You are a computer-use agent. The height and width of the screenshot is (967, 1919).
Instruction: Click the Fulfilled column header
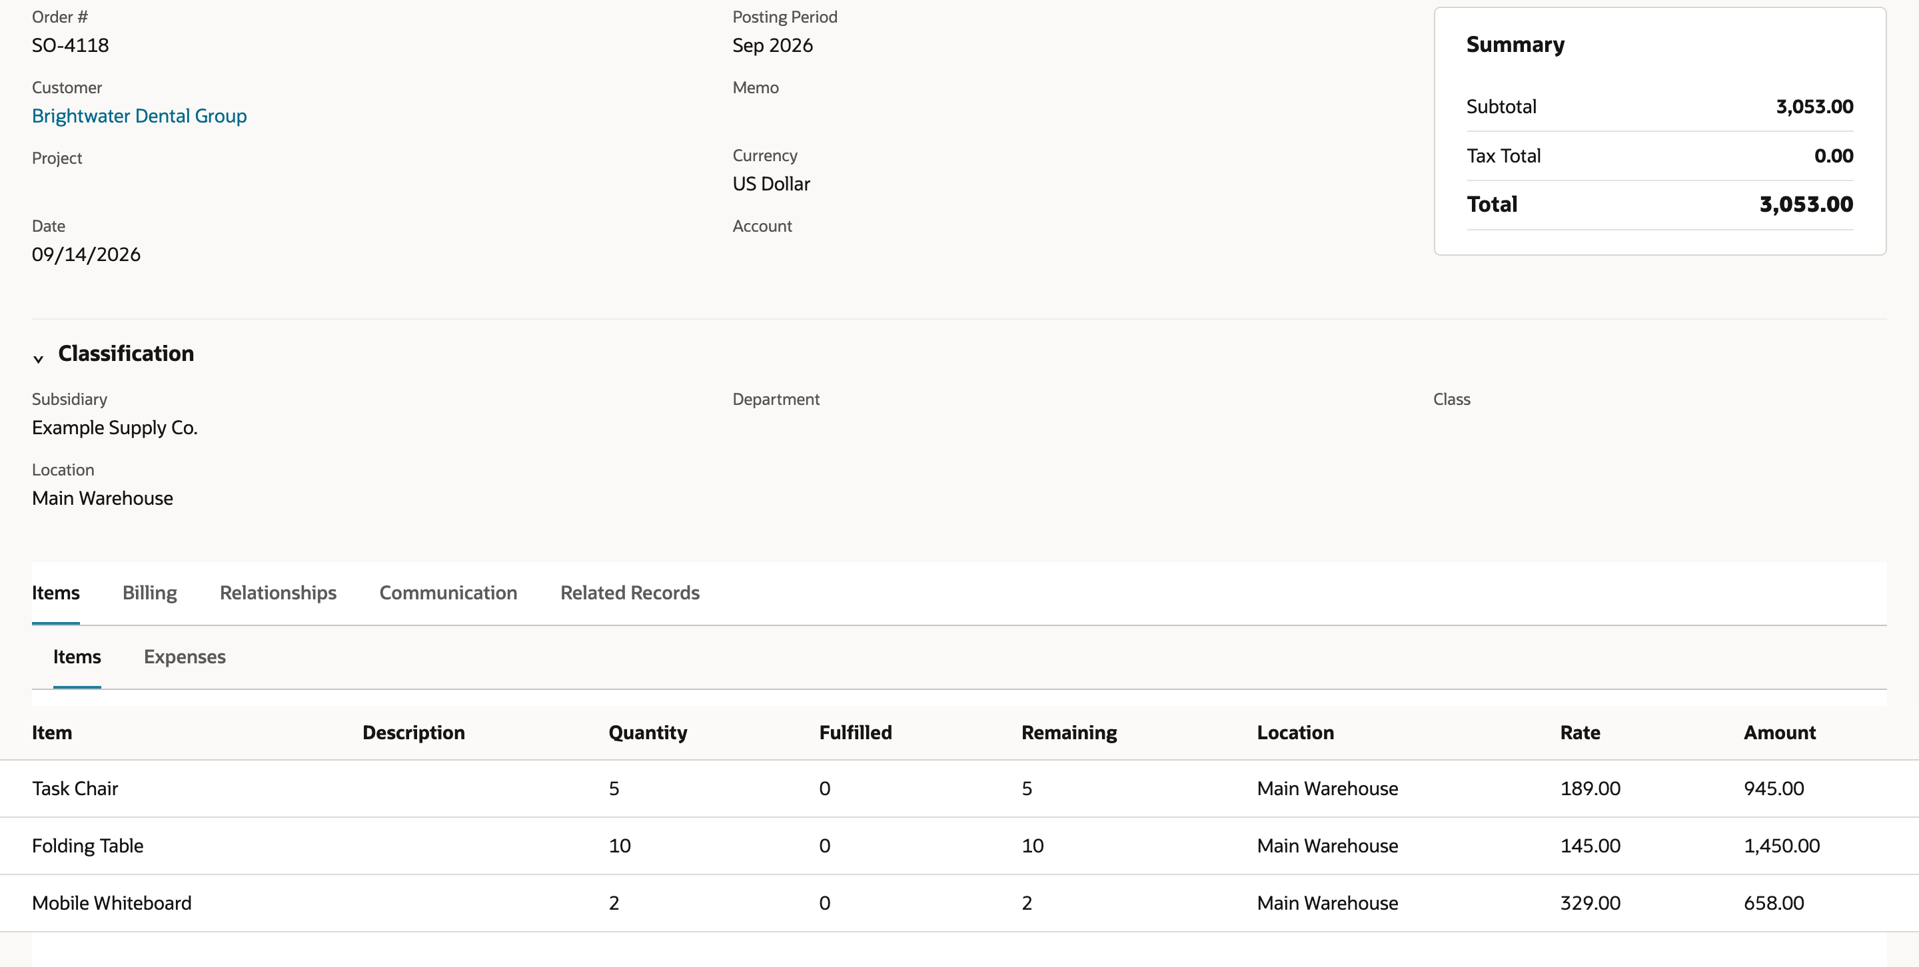point(855,733)
